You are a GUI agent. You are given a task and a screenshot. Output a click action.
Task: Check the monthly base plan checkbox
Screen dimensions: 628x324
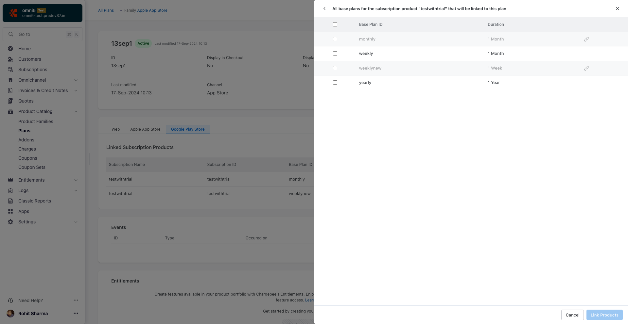click(335, 39)
